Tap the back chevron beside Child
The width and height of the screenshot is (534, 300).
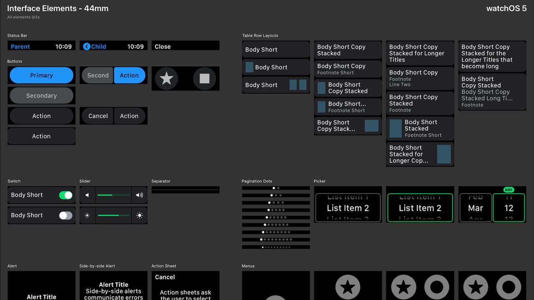pos(87,47)
